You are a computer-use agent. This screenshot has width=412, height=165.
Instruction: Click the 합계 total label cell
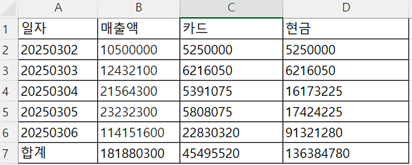click(58, 153)
